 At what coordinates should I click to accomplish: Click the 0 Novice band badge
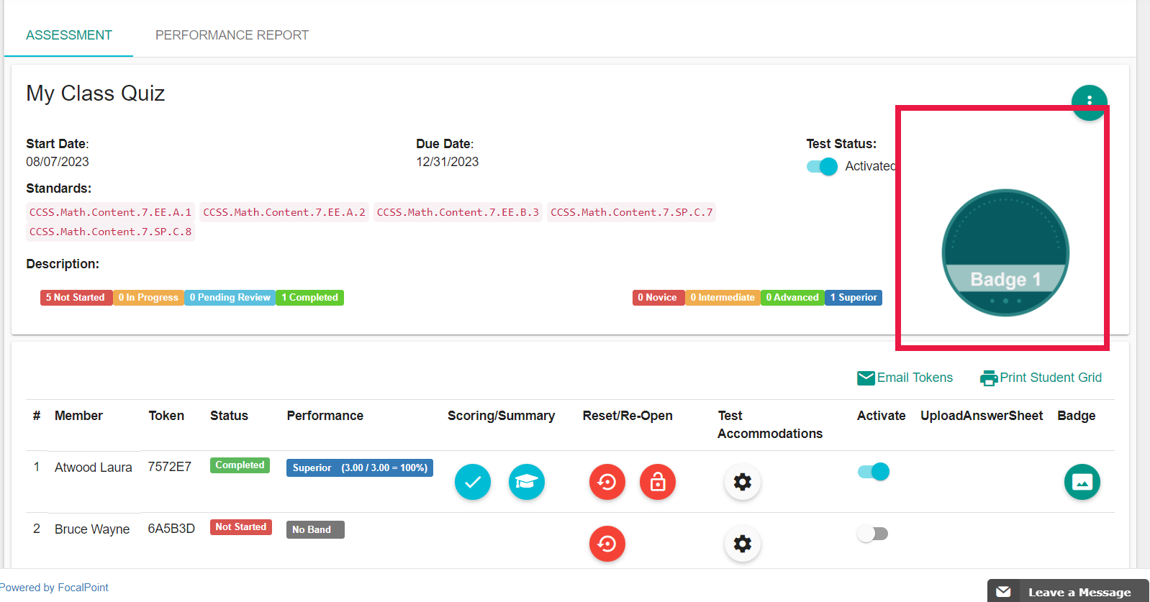[658, 298]
